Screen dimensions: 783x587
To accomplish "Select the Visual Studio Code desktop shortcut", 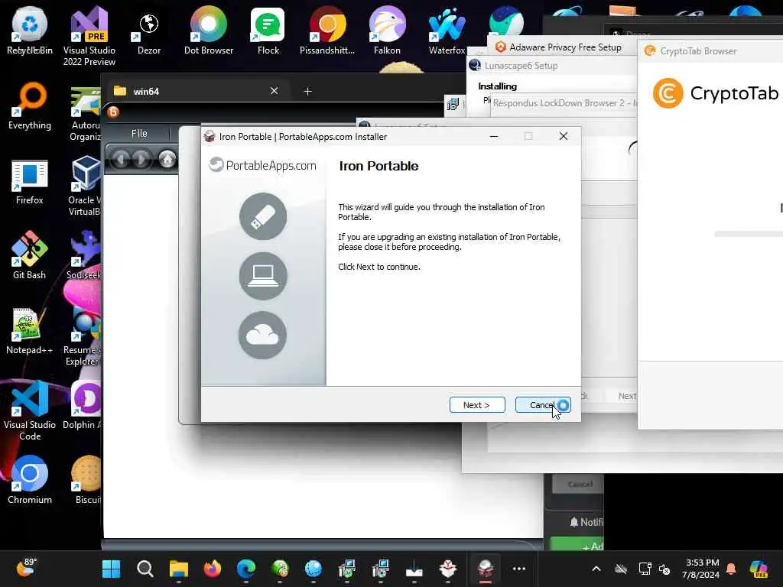I will coord(30,410).
